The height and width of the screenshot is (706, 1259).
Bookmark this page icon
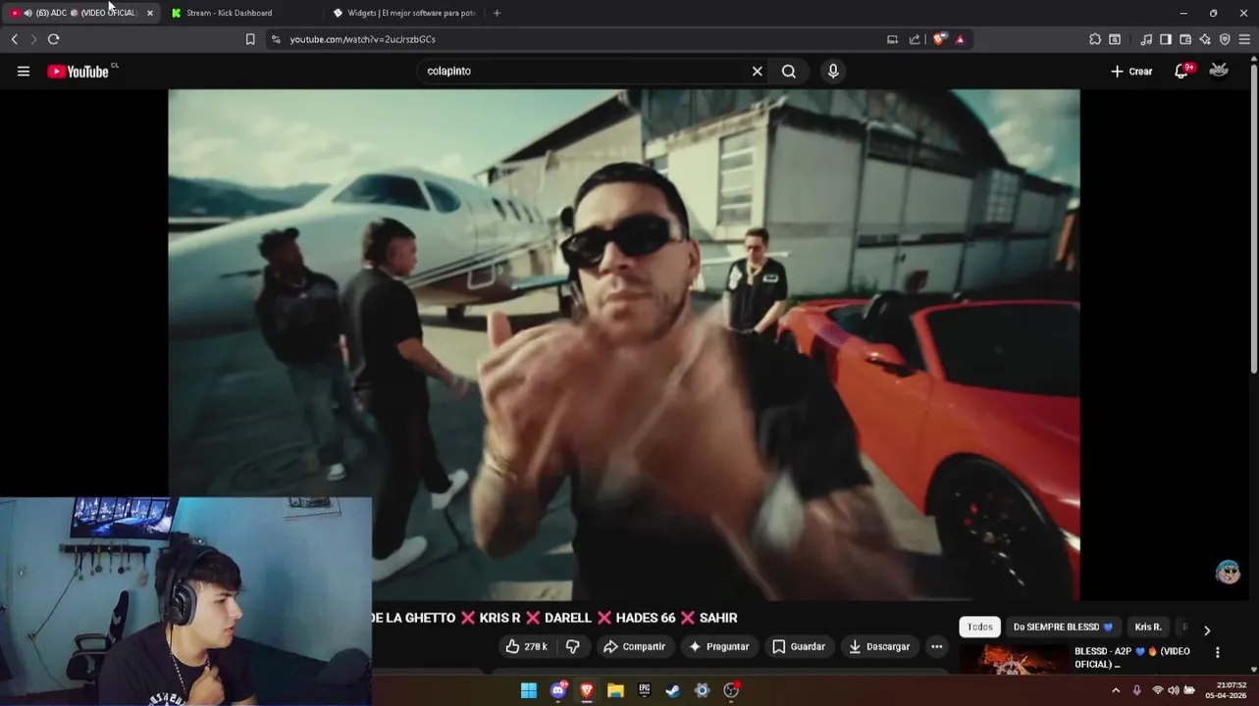click(250, 39)
